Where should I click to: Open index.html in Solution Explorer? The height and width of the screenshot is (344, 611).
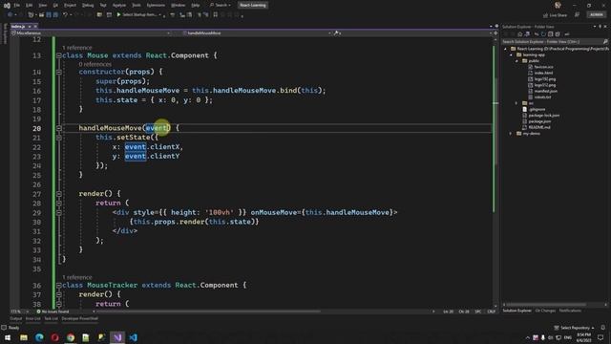click(x=543, y=73)
